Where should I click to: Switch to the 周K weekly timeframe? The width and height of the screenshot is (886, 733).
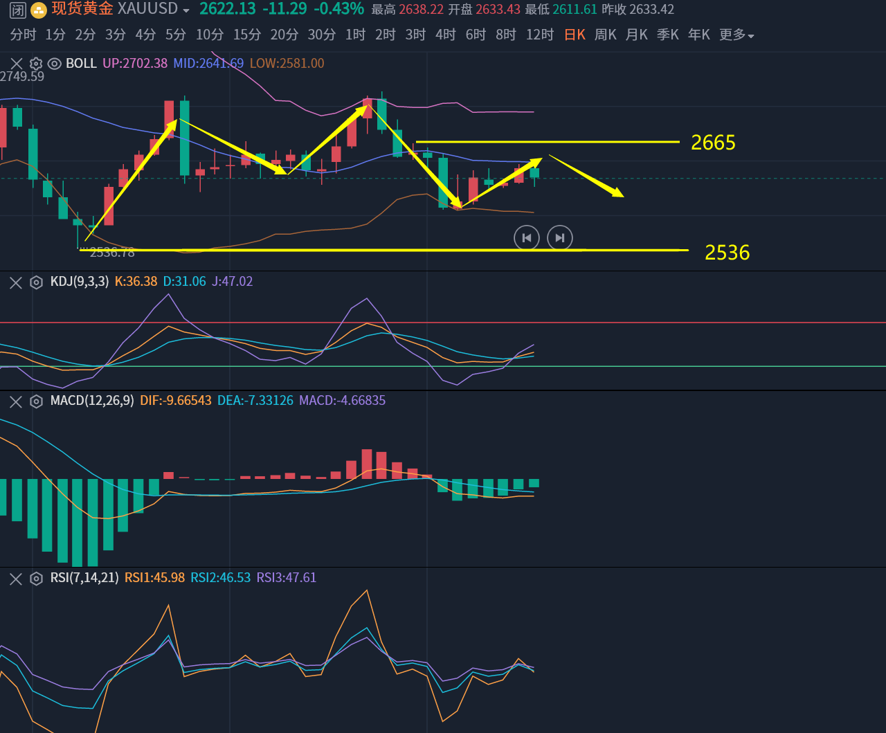coord(605,35)
